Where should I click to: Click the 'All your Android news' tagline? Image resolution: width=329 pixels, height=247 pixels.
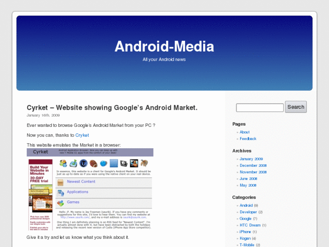164,59
